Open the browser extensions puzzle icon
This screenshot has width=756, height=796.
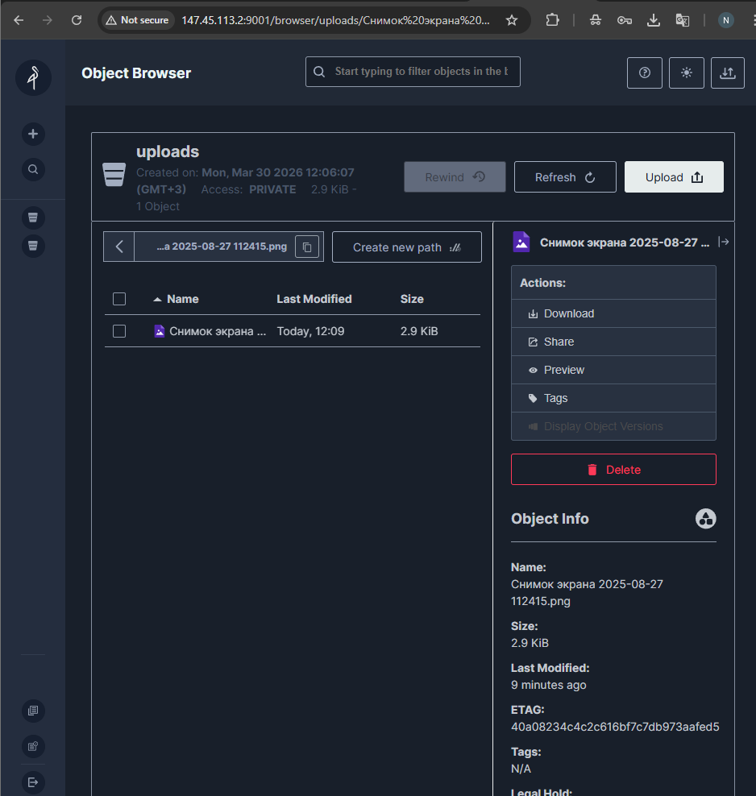point(552,20)
